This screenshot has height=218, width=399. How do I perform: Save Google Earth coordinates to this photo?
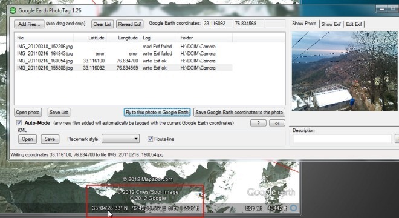(x=239, y=112)
